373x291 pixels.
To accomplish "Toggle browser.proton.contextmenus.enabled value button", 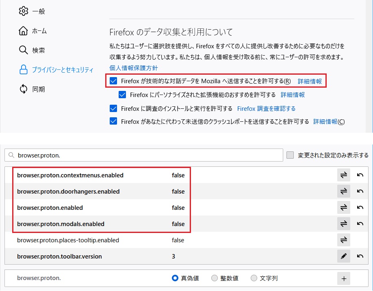I will pos(343,175).
